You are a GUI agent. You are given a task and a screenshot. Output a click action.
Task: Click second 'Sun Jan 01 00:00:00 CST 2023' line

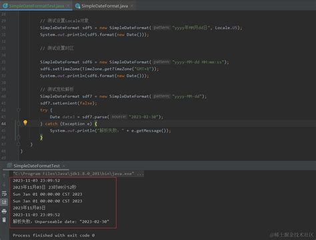(47, 201)
